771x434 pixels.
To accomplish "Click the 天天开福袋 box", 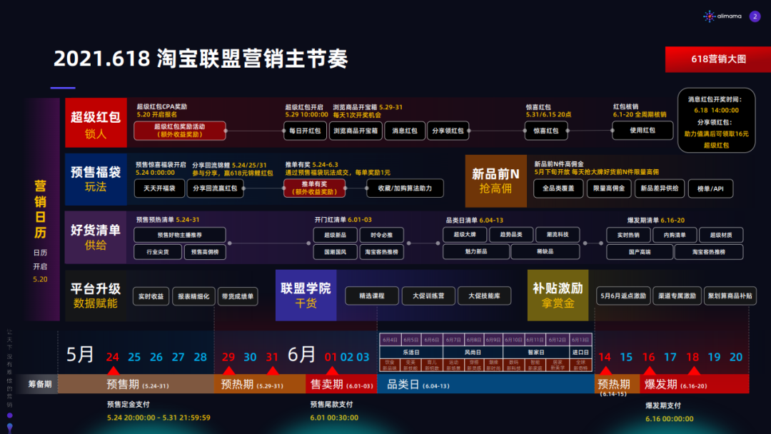I will click(159, 188).
